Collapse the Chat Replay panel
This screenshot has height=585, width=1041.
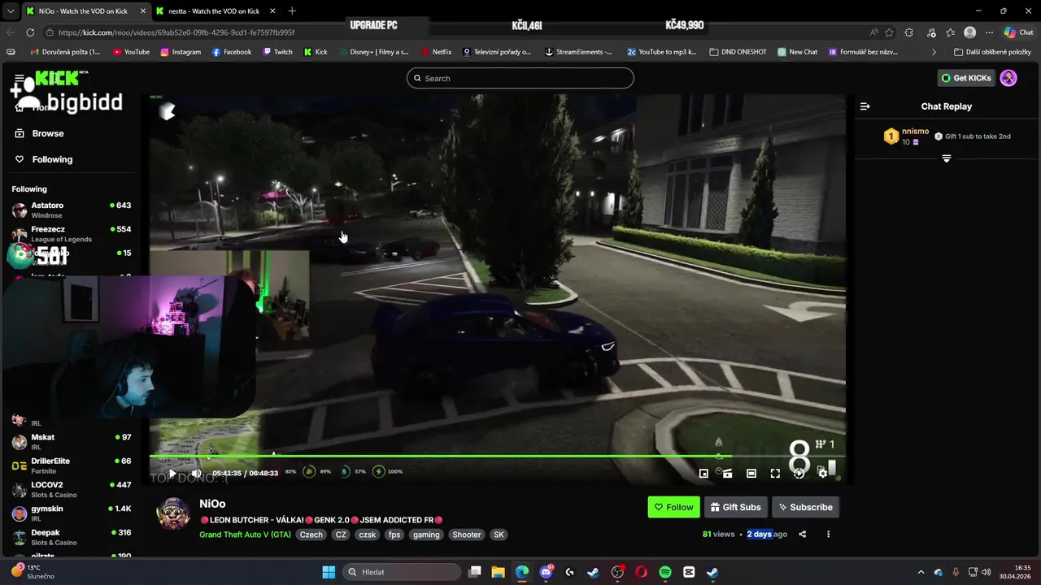pyautogui.click(x=865, y=106)
